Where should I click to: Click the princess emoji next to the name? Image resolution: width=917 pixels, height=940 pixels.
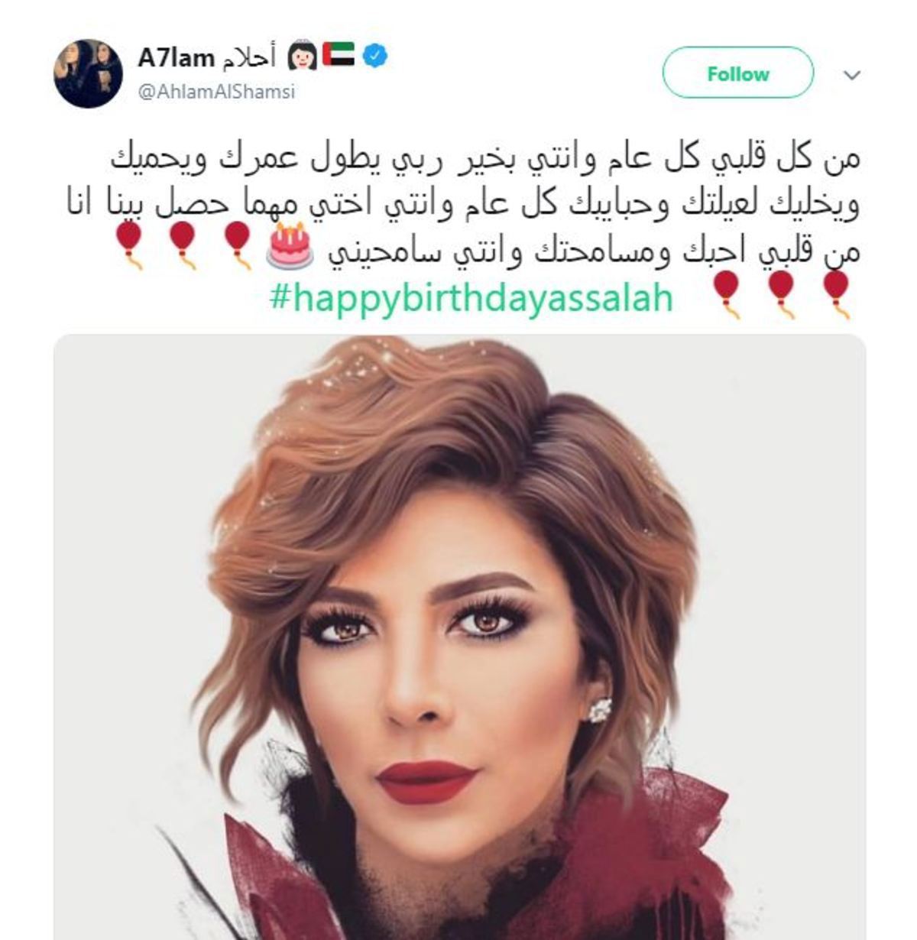pos(302,56)
